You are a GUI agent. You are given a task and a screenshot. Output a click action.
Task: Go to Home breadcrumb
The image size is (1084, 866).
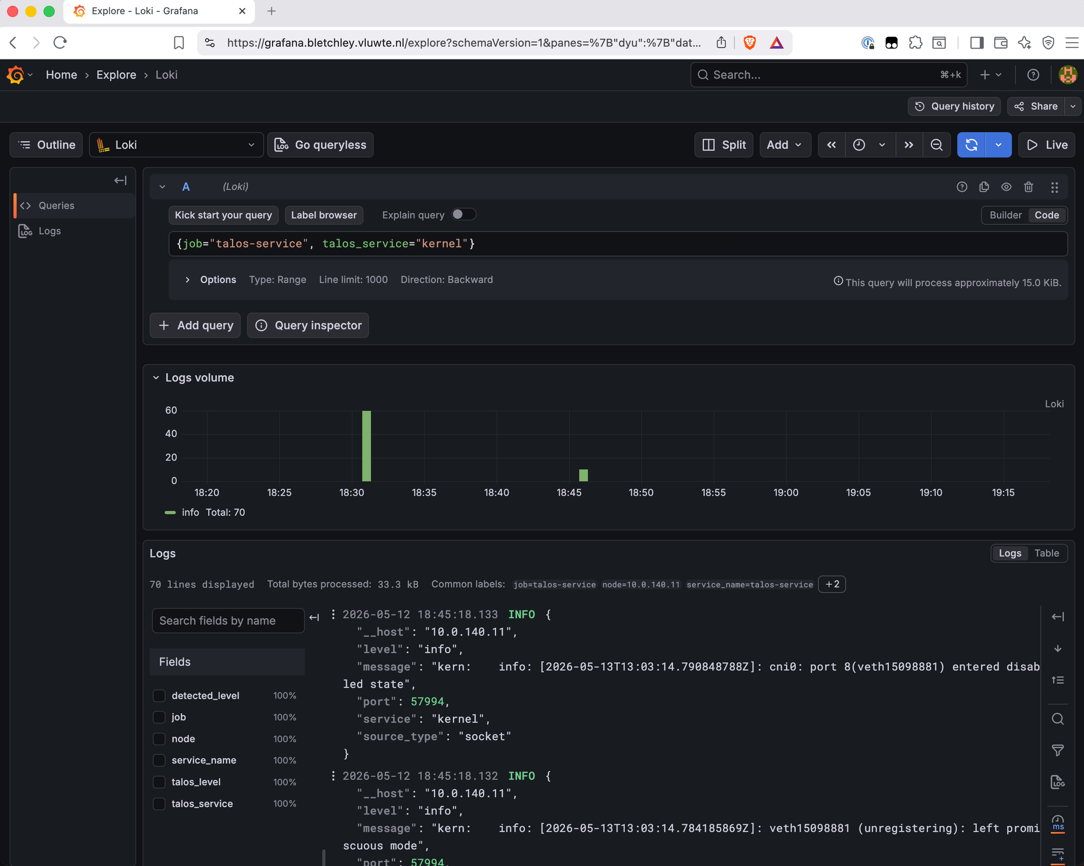[x=61, y=75]
